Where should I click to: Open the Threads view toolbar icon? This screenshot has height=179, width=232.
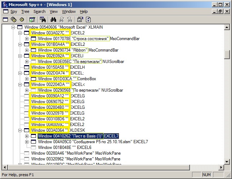22,19
